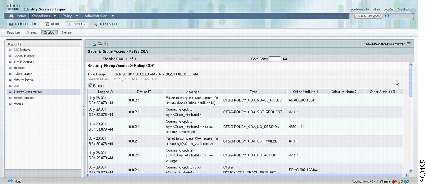
Task: Switch to the System tab
Action: (67, 32)
